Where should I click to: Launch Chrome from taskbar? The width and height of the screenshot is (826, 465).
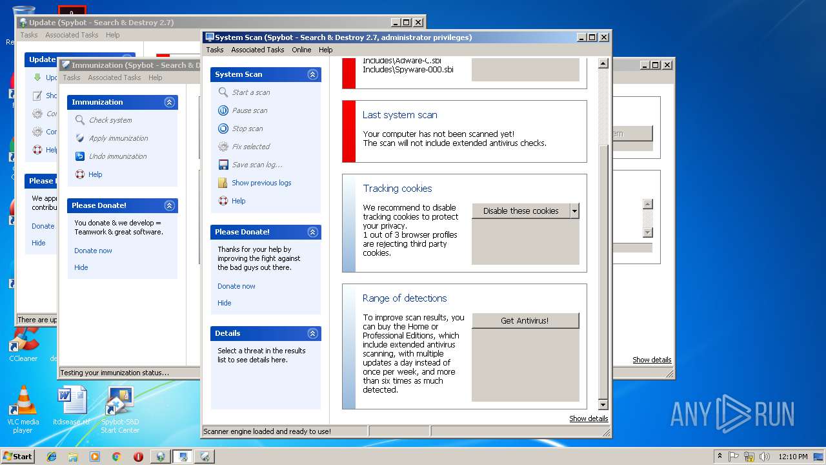click(116, 457)
